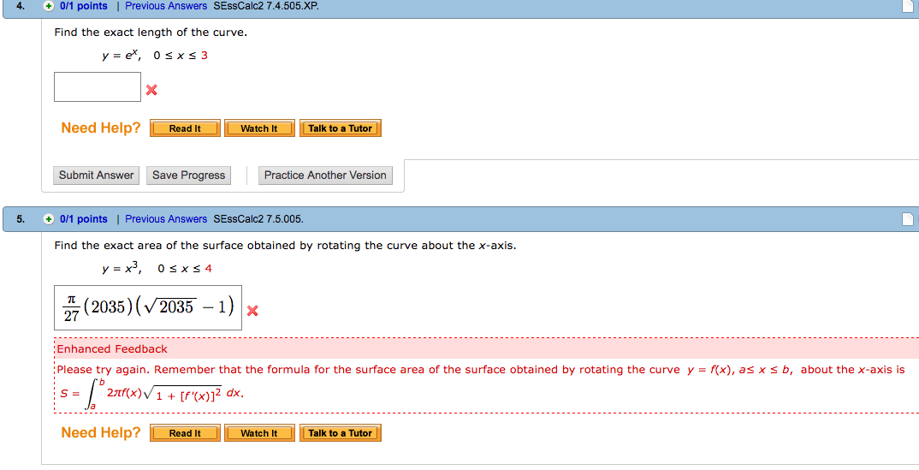This screenshot has width=919, height=470.
Task: Open notes icon for question 4
Action: click(907, 6)
